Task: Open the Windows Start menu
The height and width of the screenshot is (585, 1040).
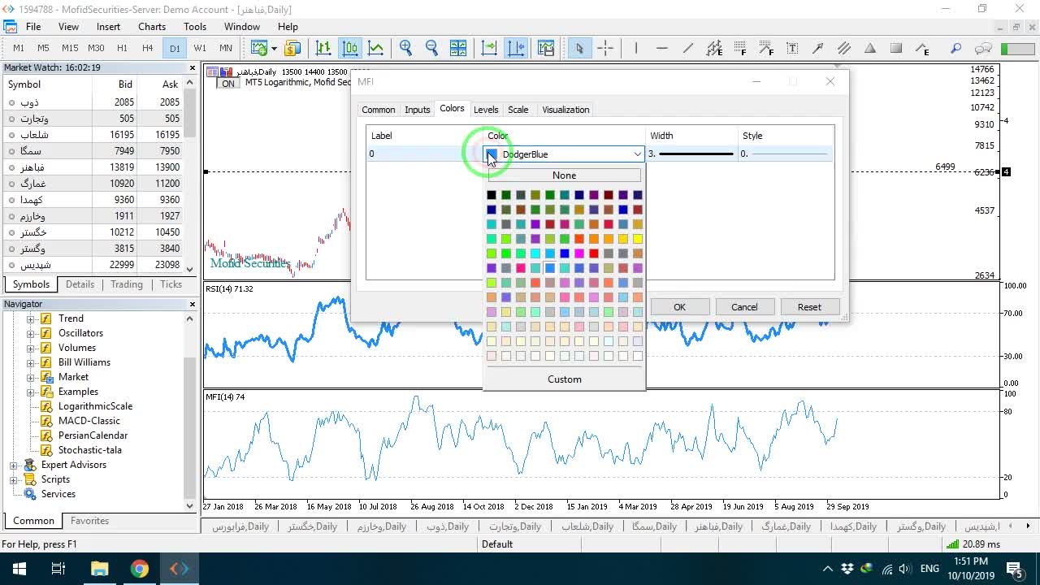Action: point(19,568)
